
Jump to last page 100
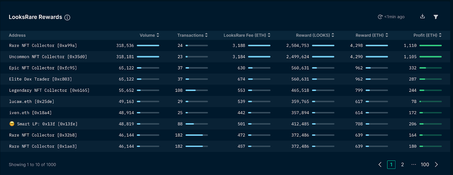425,165
